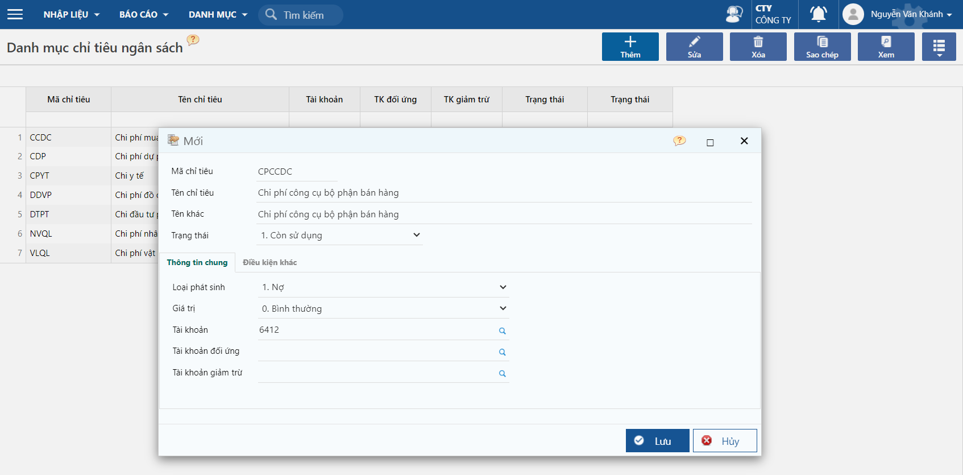This screenshot has height=475, width=963.
Task: Save with the Lưu button
Action: pyautogui.click(x=657, y=441)
